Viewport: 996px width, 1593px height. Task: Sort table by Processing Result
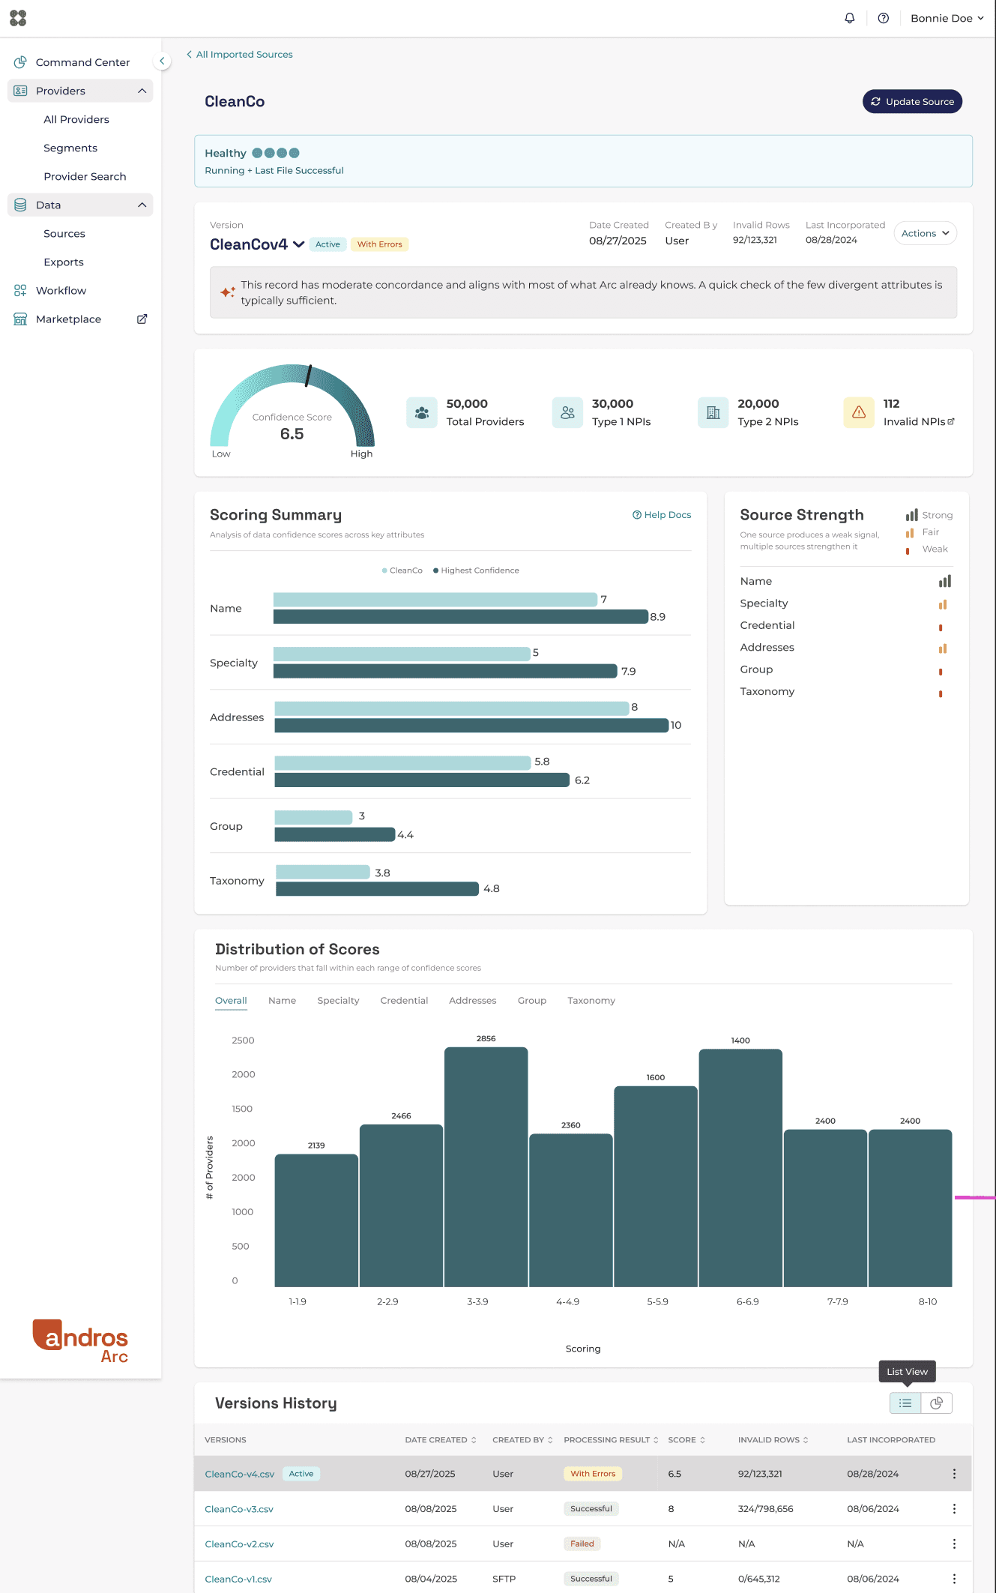(612, 1440)
